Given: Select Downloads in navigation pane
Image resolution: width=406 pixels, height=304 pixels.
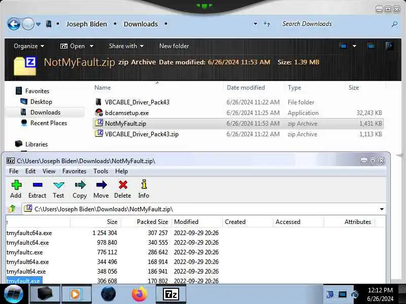Looking at the screenshot, I should point(45,112).
